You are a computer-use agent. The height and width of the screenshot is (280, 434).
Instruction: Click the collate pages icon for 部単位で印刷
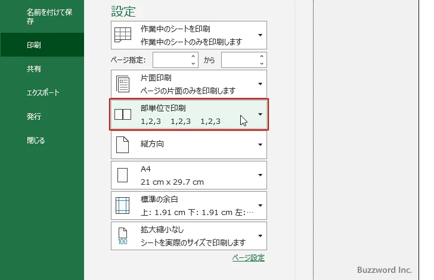(x=123, y=114)
